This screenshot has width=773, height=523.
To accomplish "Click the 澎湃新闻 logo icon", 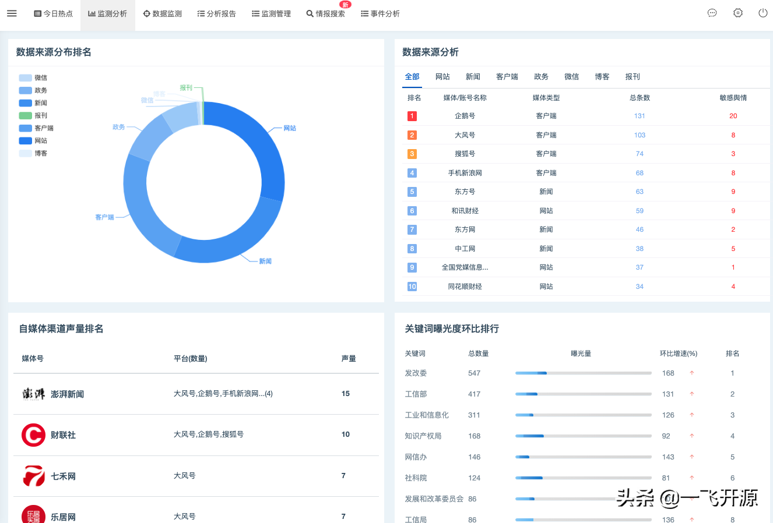I will pyautogui.click(x=33, y=394).
